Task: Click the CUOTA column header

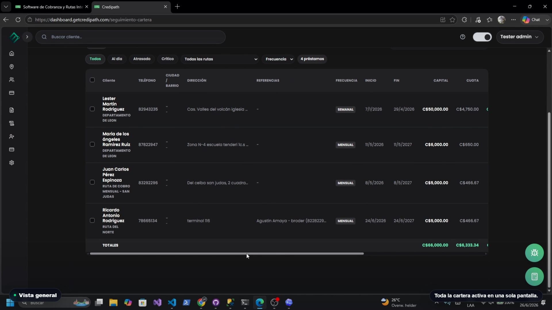Action: click(472, 80)
